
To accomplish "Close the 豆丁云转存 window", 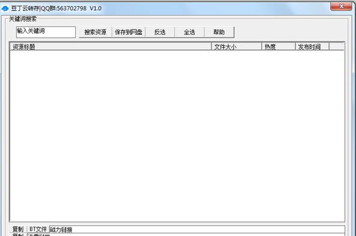I will tap(341, 7).
